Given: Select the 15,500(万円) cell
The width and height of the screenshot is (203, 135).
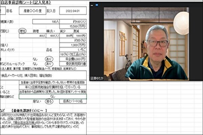Looking at the screenshot, I should tap(73, 26).
